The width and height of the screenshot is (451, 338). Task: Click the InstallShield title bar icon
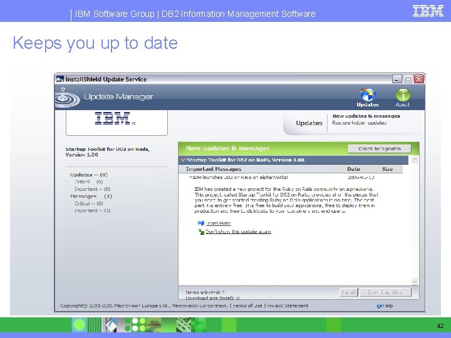[60, 79]
